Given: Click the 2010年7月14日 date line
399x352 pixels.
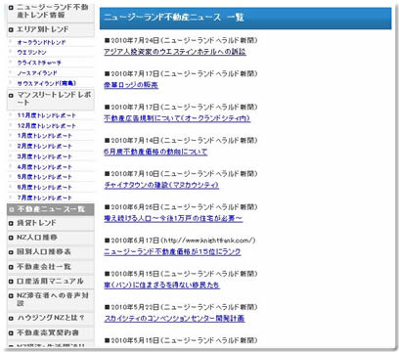Looking at the screenshot, I should 181,141.
